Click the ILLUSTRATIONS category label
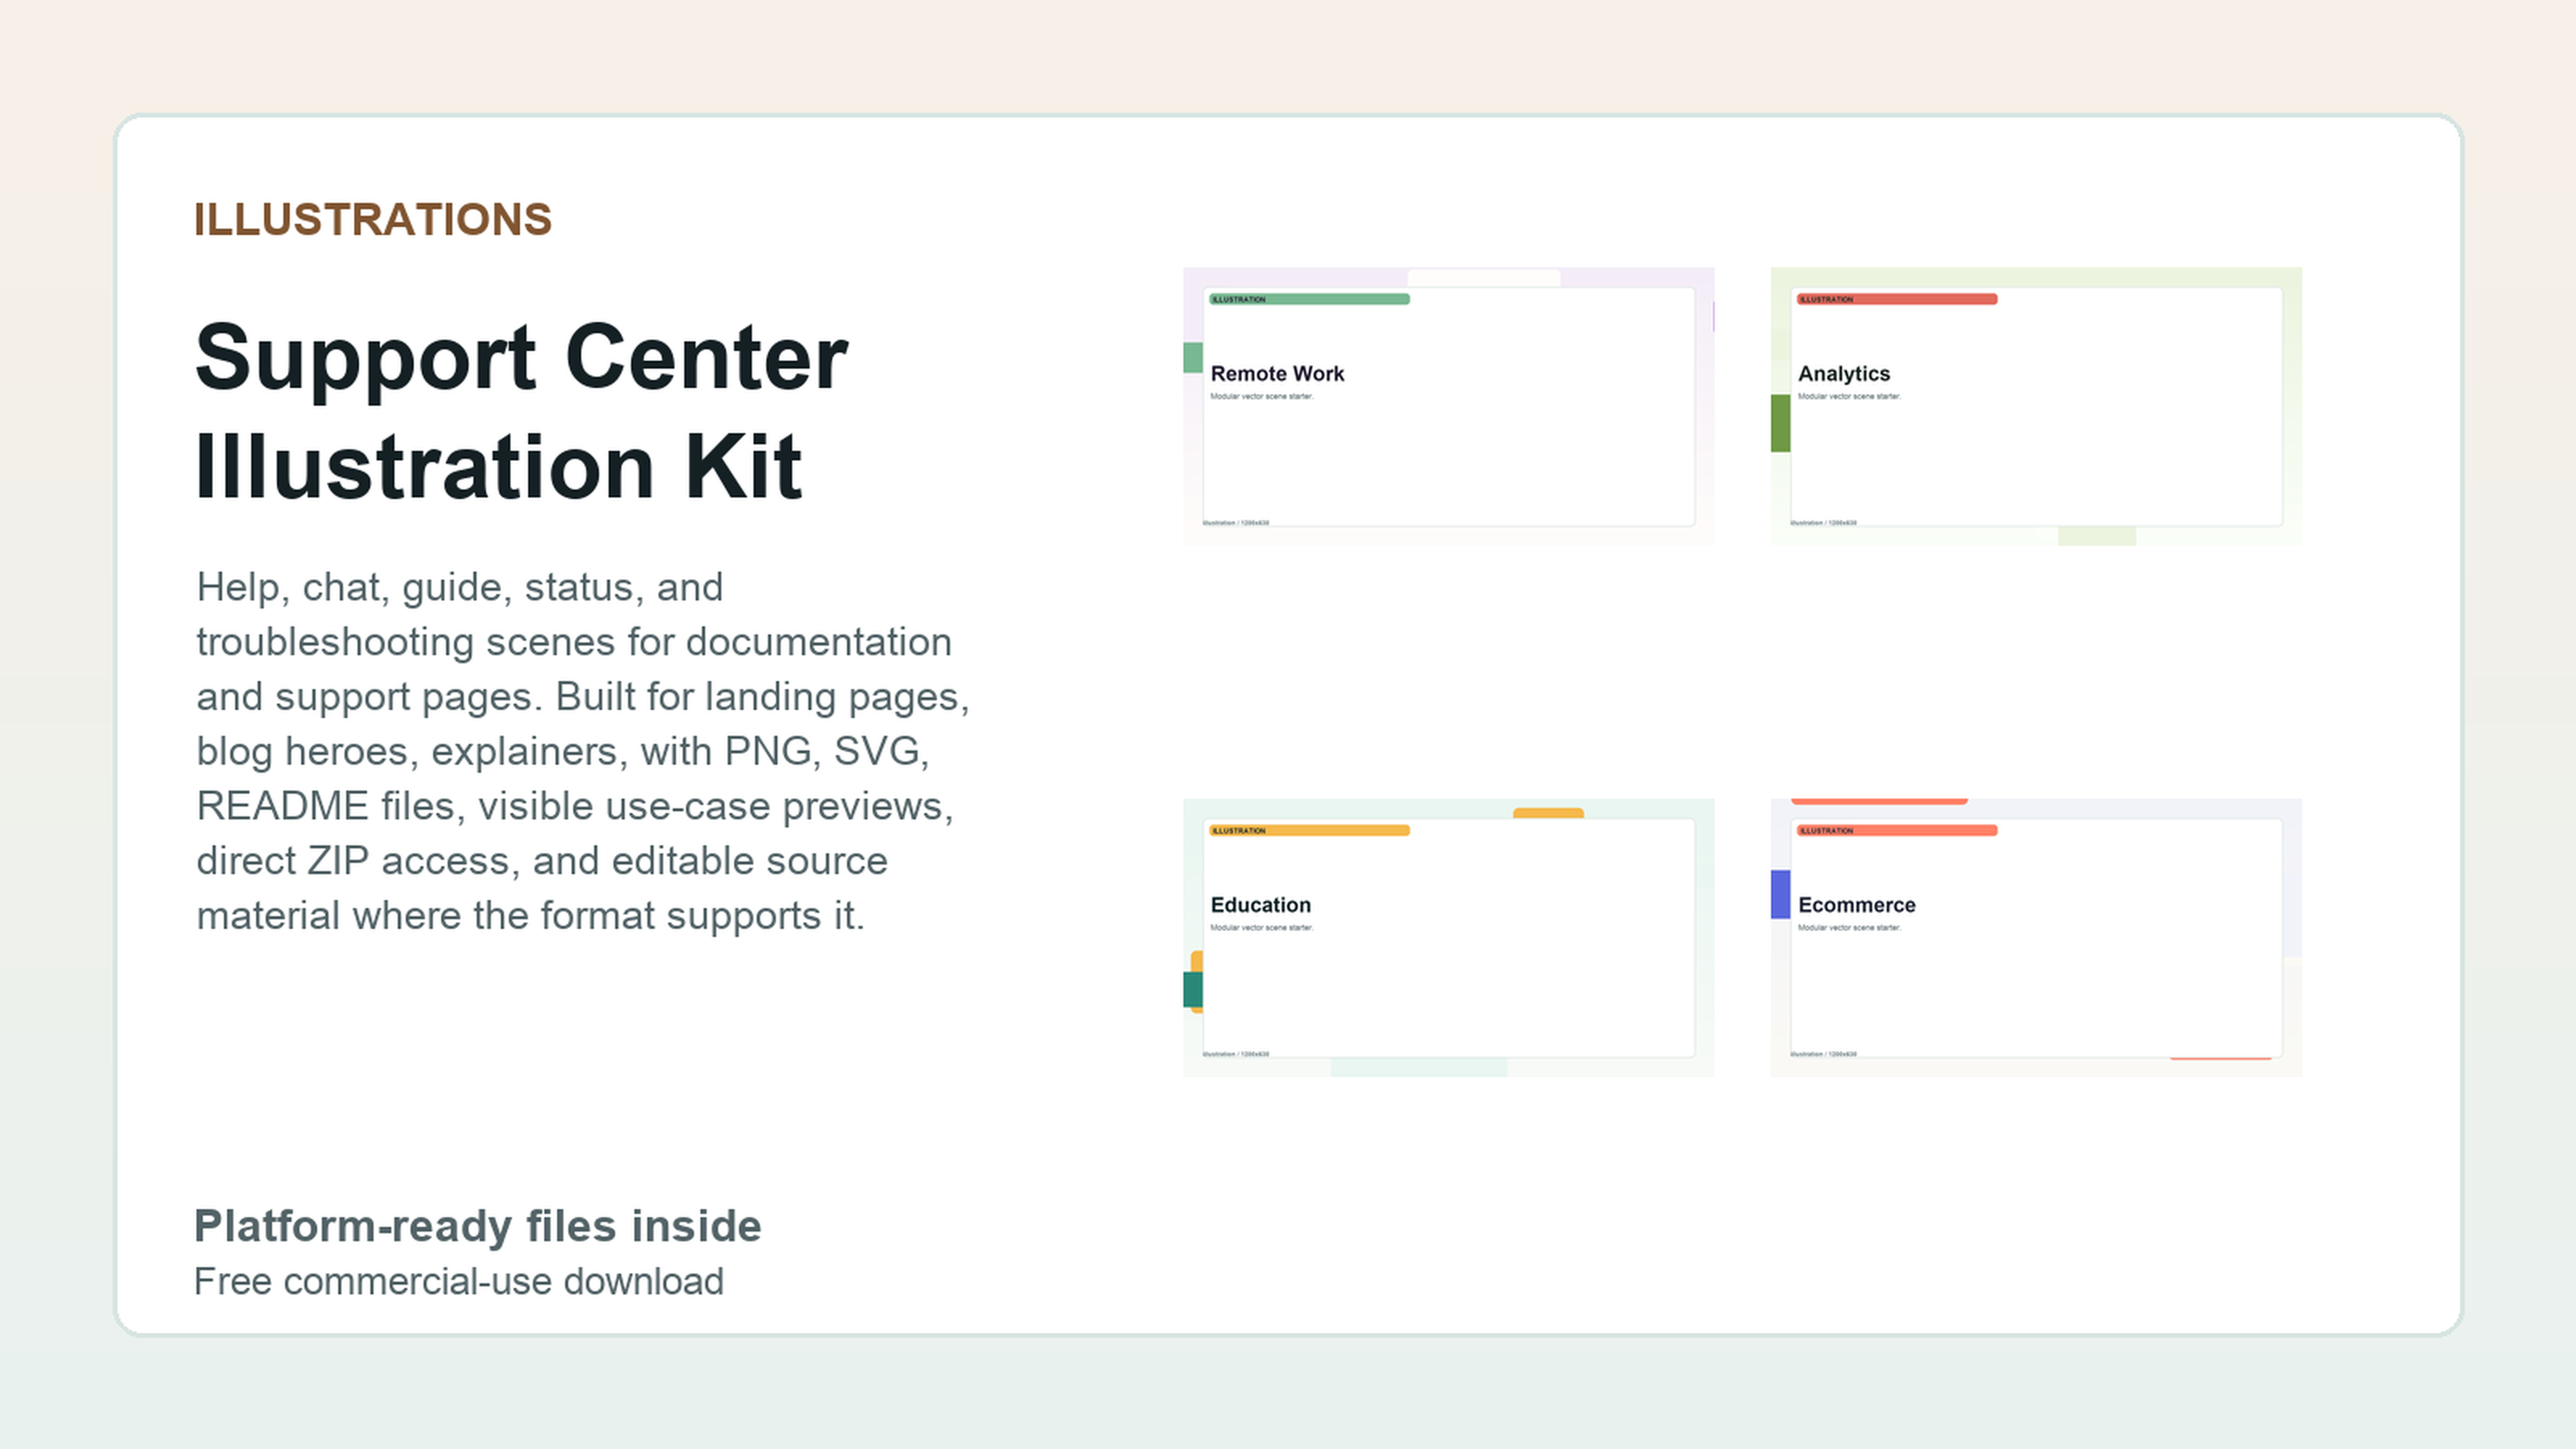Image resolution: width=2576 pixels, height=1449 pixels. pyautogui.click(x=372, y=220)
